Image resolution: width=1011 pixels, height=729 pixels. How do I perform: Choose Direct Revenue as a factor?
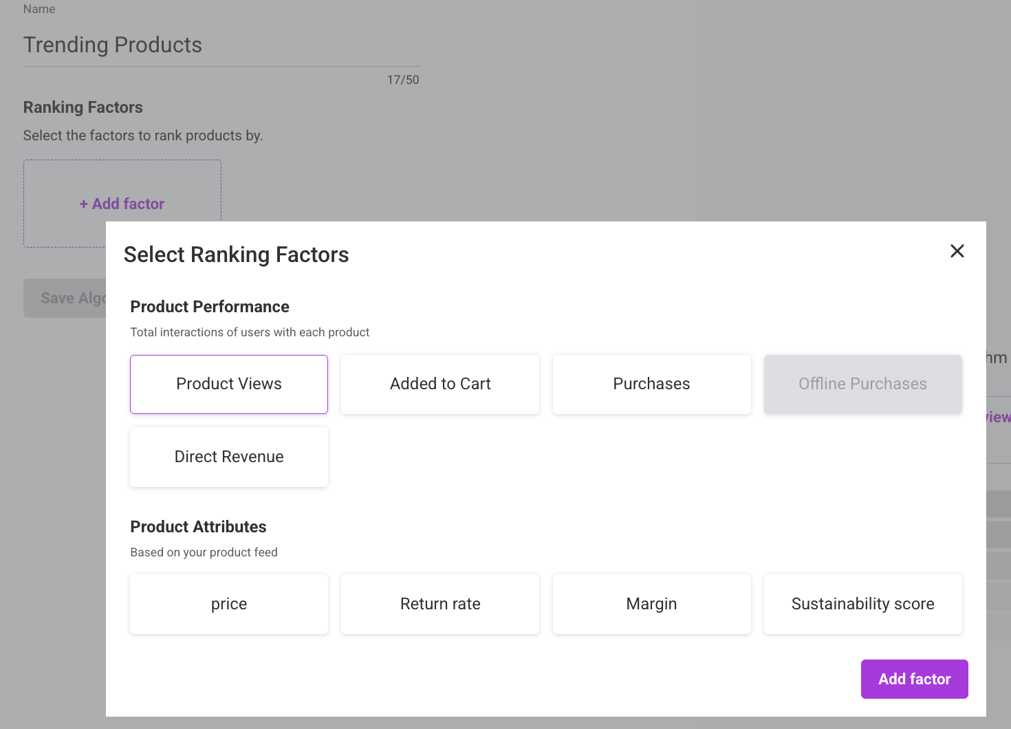click(229, 457)
